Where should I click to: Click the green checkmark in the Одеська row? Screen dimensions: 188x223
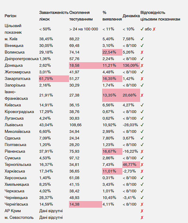tap(142, 138)
